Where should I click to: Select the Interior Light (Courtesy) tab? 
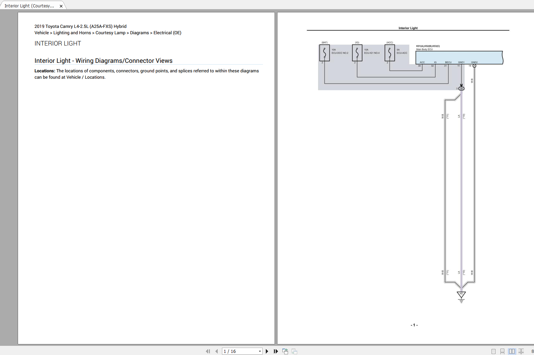point(30,5)
